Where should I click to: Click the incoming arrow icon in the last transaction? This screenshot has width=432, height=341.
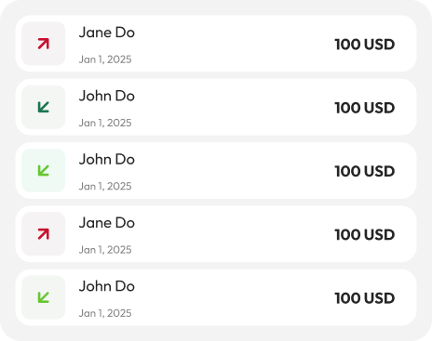point(44,297)
